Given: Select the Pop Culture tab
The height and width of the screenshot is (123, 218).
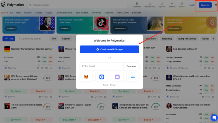Looking at the screenshot, I should 123,12.
